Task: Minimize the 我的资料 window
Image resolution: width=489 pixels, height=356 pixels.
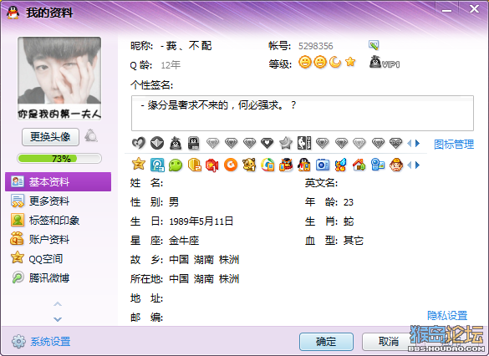Action: point(446,10)
